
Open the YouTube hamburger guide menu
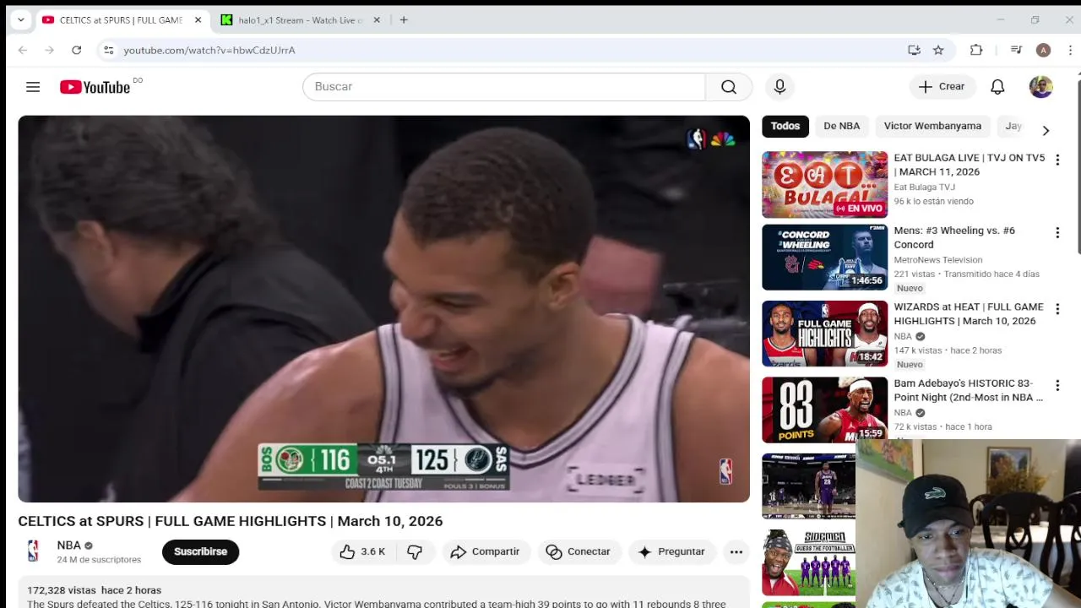33,87
